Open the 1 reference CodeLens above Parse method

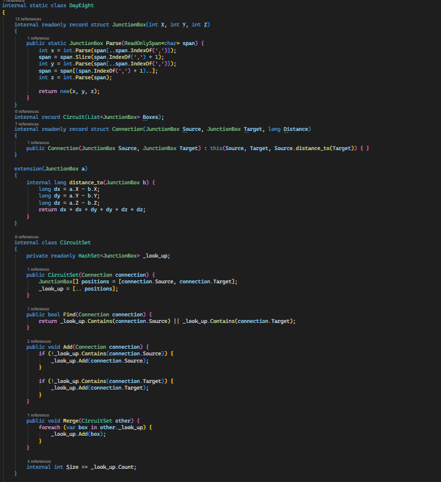tap(38, 38)
